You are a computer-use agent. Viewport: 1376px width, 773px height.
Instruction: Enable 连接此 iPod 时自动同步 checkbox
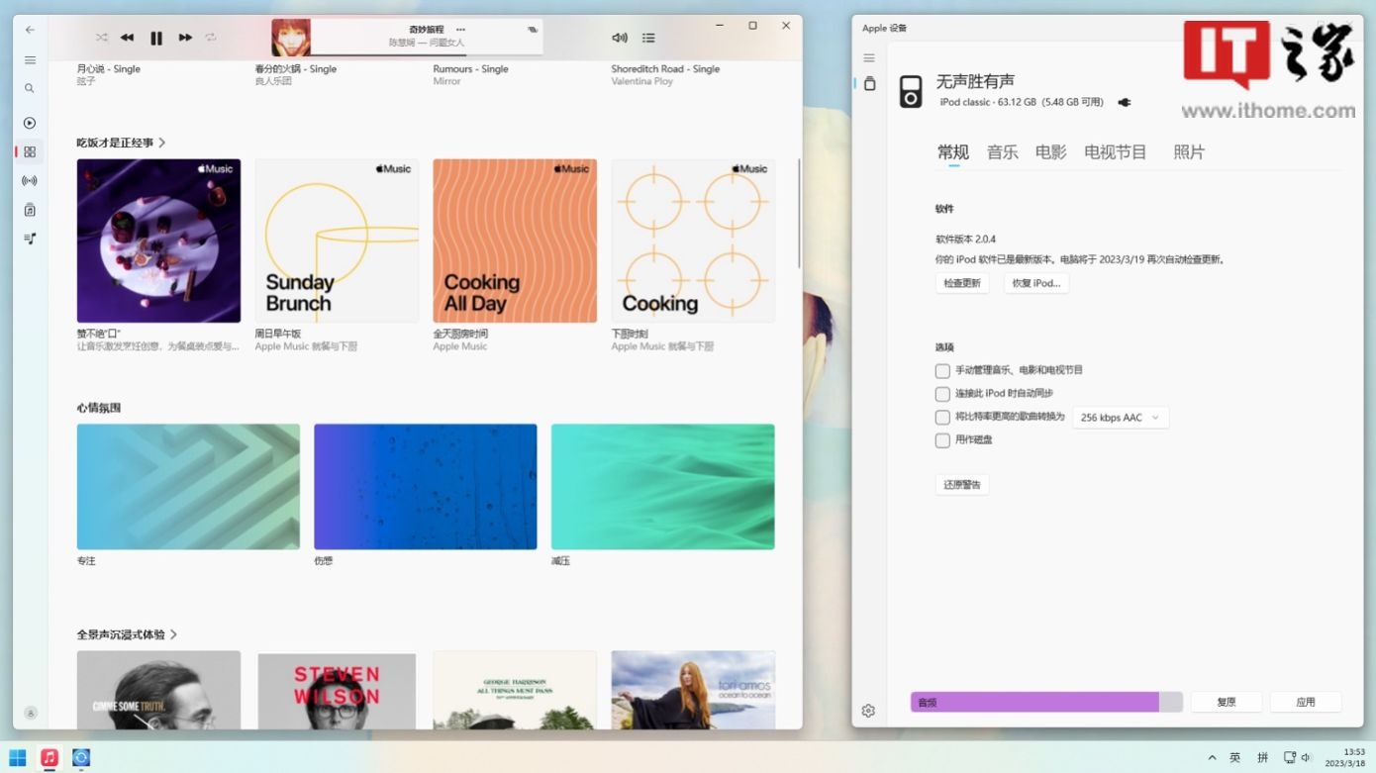(x=942, y=394)
